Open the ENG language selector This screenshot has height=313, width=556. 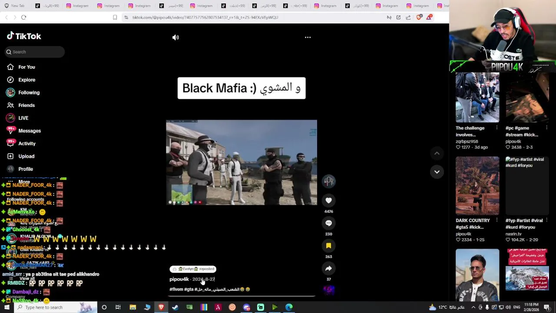(x=517, y=307)
